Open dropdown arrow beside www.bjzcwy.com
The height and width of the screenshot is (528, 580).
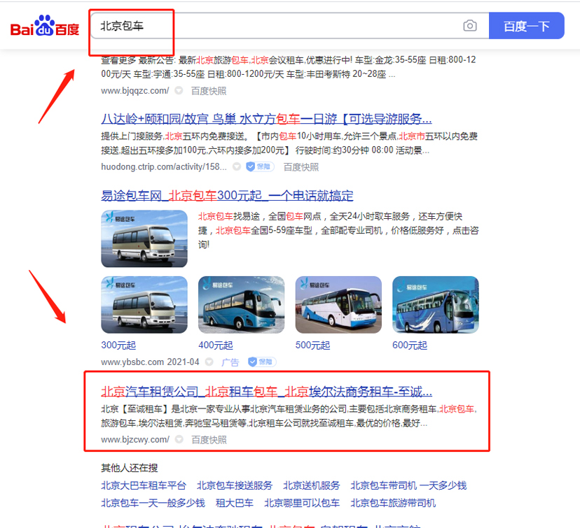pos(179,439)
